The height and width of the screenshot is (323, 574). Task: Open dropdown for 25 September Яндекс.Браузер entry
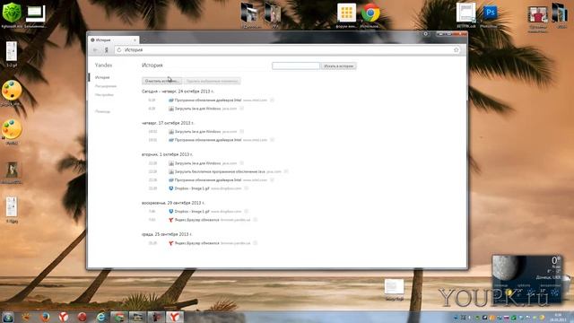255,243
